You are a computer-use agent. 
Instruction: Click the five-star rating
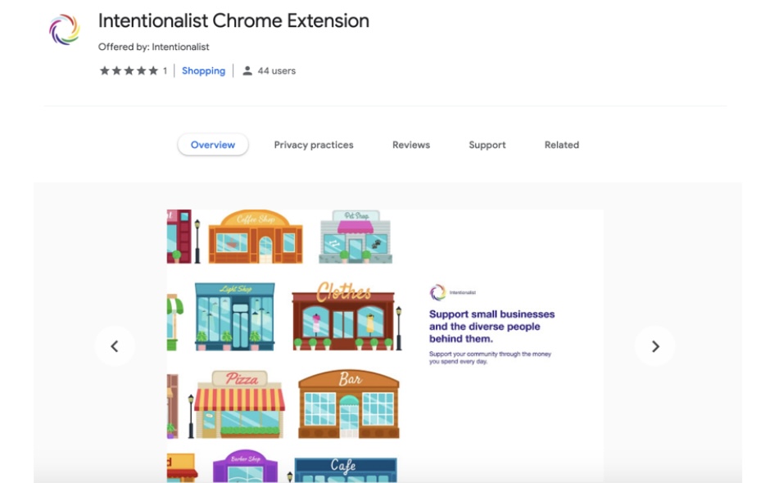(x=129, y=71)
